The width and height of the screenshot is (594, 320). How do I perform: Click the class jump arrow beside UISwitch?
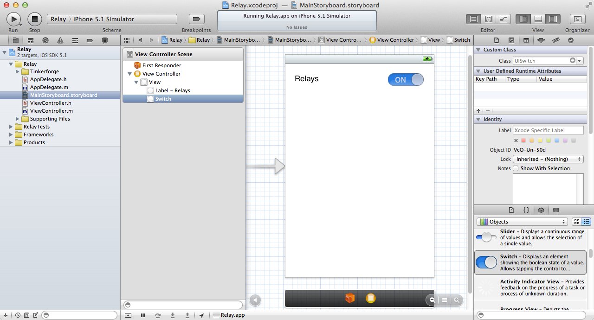coord(573,61)
